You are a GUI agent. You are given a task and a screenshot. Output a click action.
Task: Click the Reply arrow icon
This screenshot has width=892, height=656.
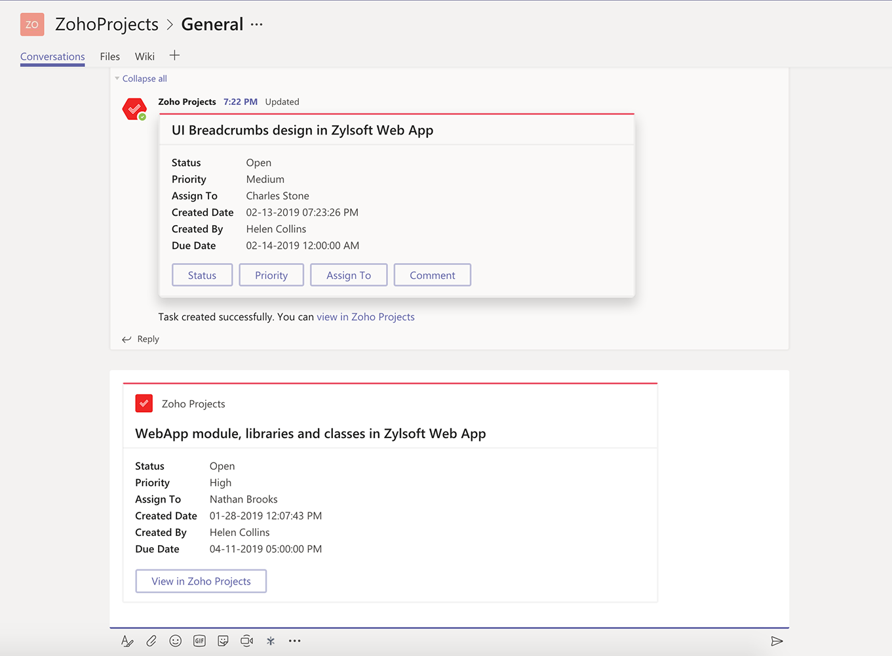(x=126, y=339)
